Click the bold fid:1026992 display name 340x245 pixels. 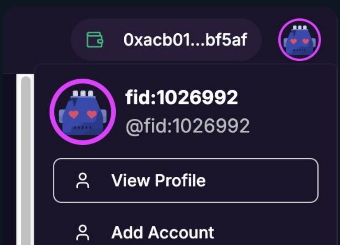pos(182,97)
